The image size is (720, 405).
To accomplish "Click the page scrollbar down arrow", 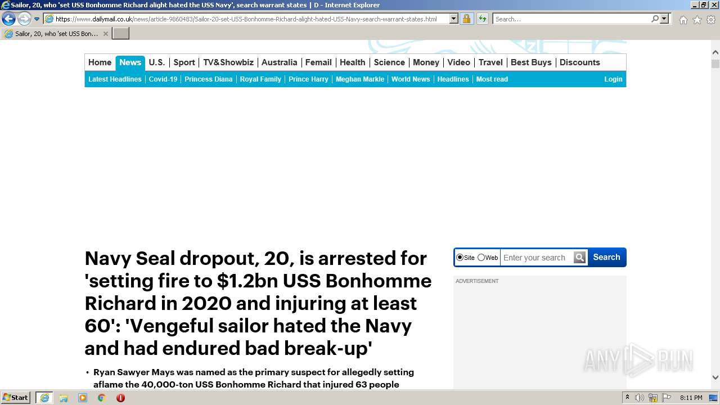I will point(715,377).
